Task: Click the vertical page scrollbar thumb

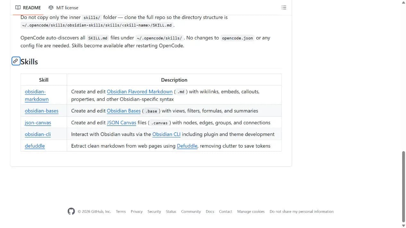Action: tap(403, 186)
